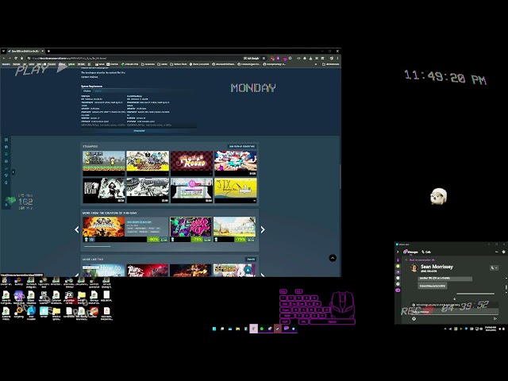508x381 pixels.
Task: Open the taskbar clock and date
Action: (x=491, y=329)
